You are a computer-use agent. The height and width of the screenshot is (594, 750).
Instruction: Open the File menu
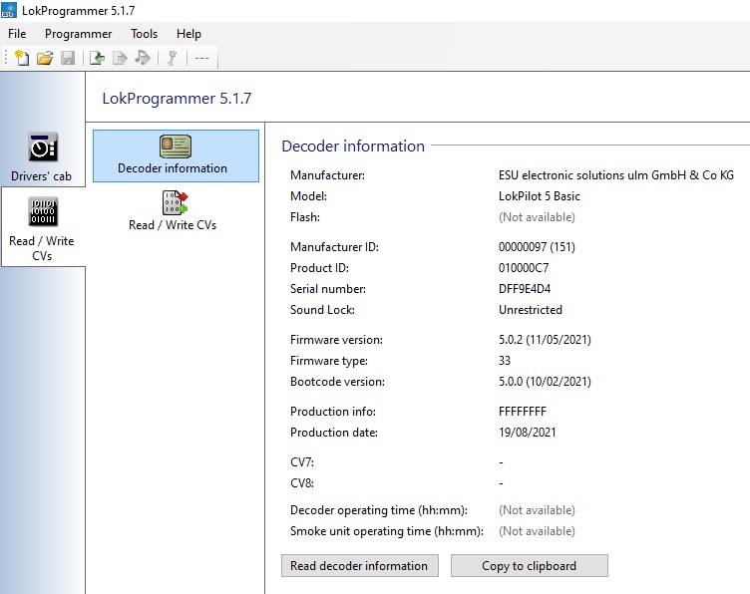(17, 34)
